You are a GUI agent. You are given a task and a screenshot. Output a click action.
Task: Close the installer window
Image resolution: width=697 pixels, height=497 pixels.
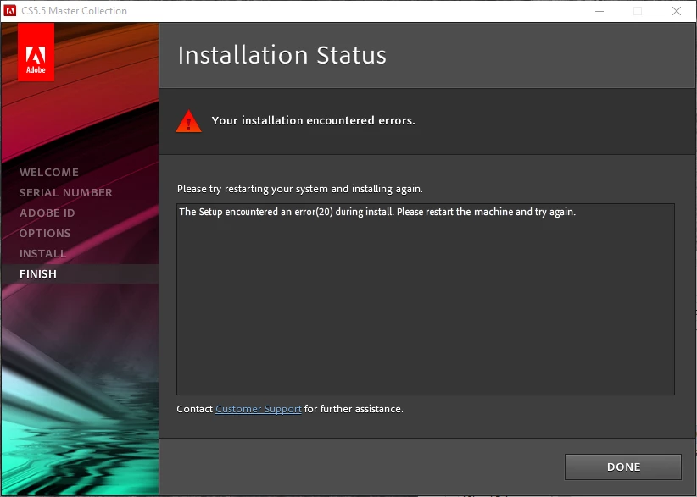tap(677, 11)
